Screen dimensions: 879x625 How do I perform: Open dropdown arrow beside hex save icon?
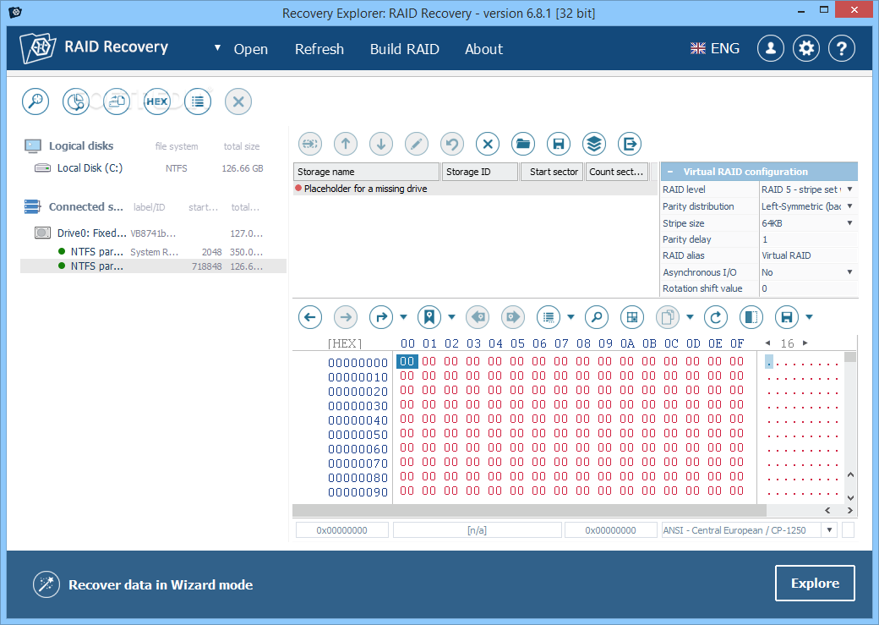click(809, 317)
